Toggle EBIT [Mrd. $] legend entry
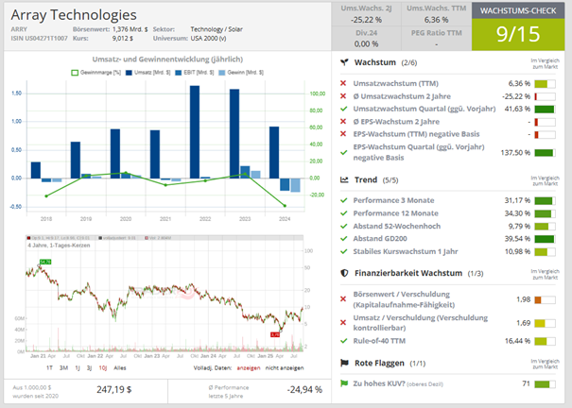The height and width of the screenshot is (408, 572). [195, 73]
